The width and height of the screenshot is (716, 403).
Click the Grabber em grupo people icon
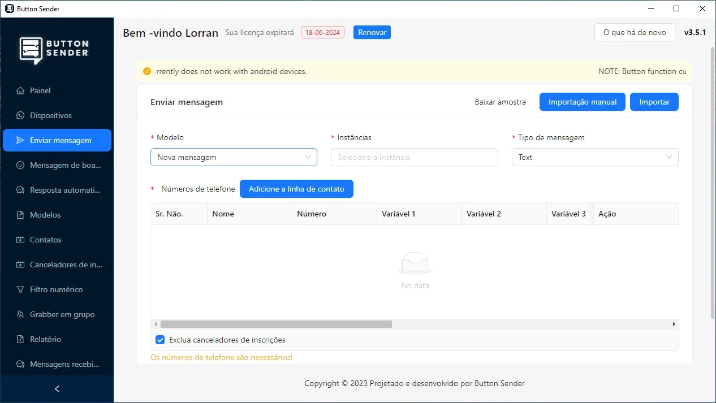[20, 314]
